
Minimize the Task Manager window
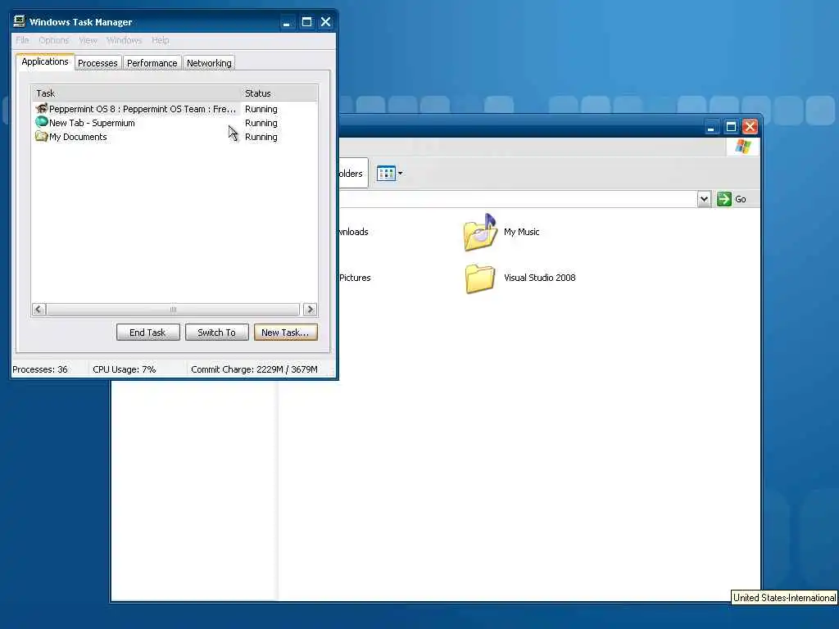click(x=287, y=22)
